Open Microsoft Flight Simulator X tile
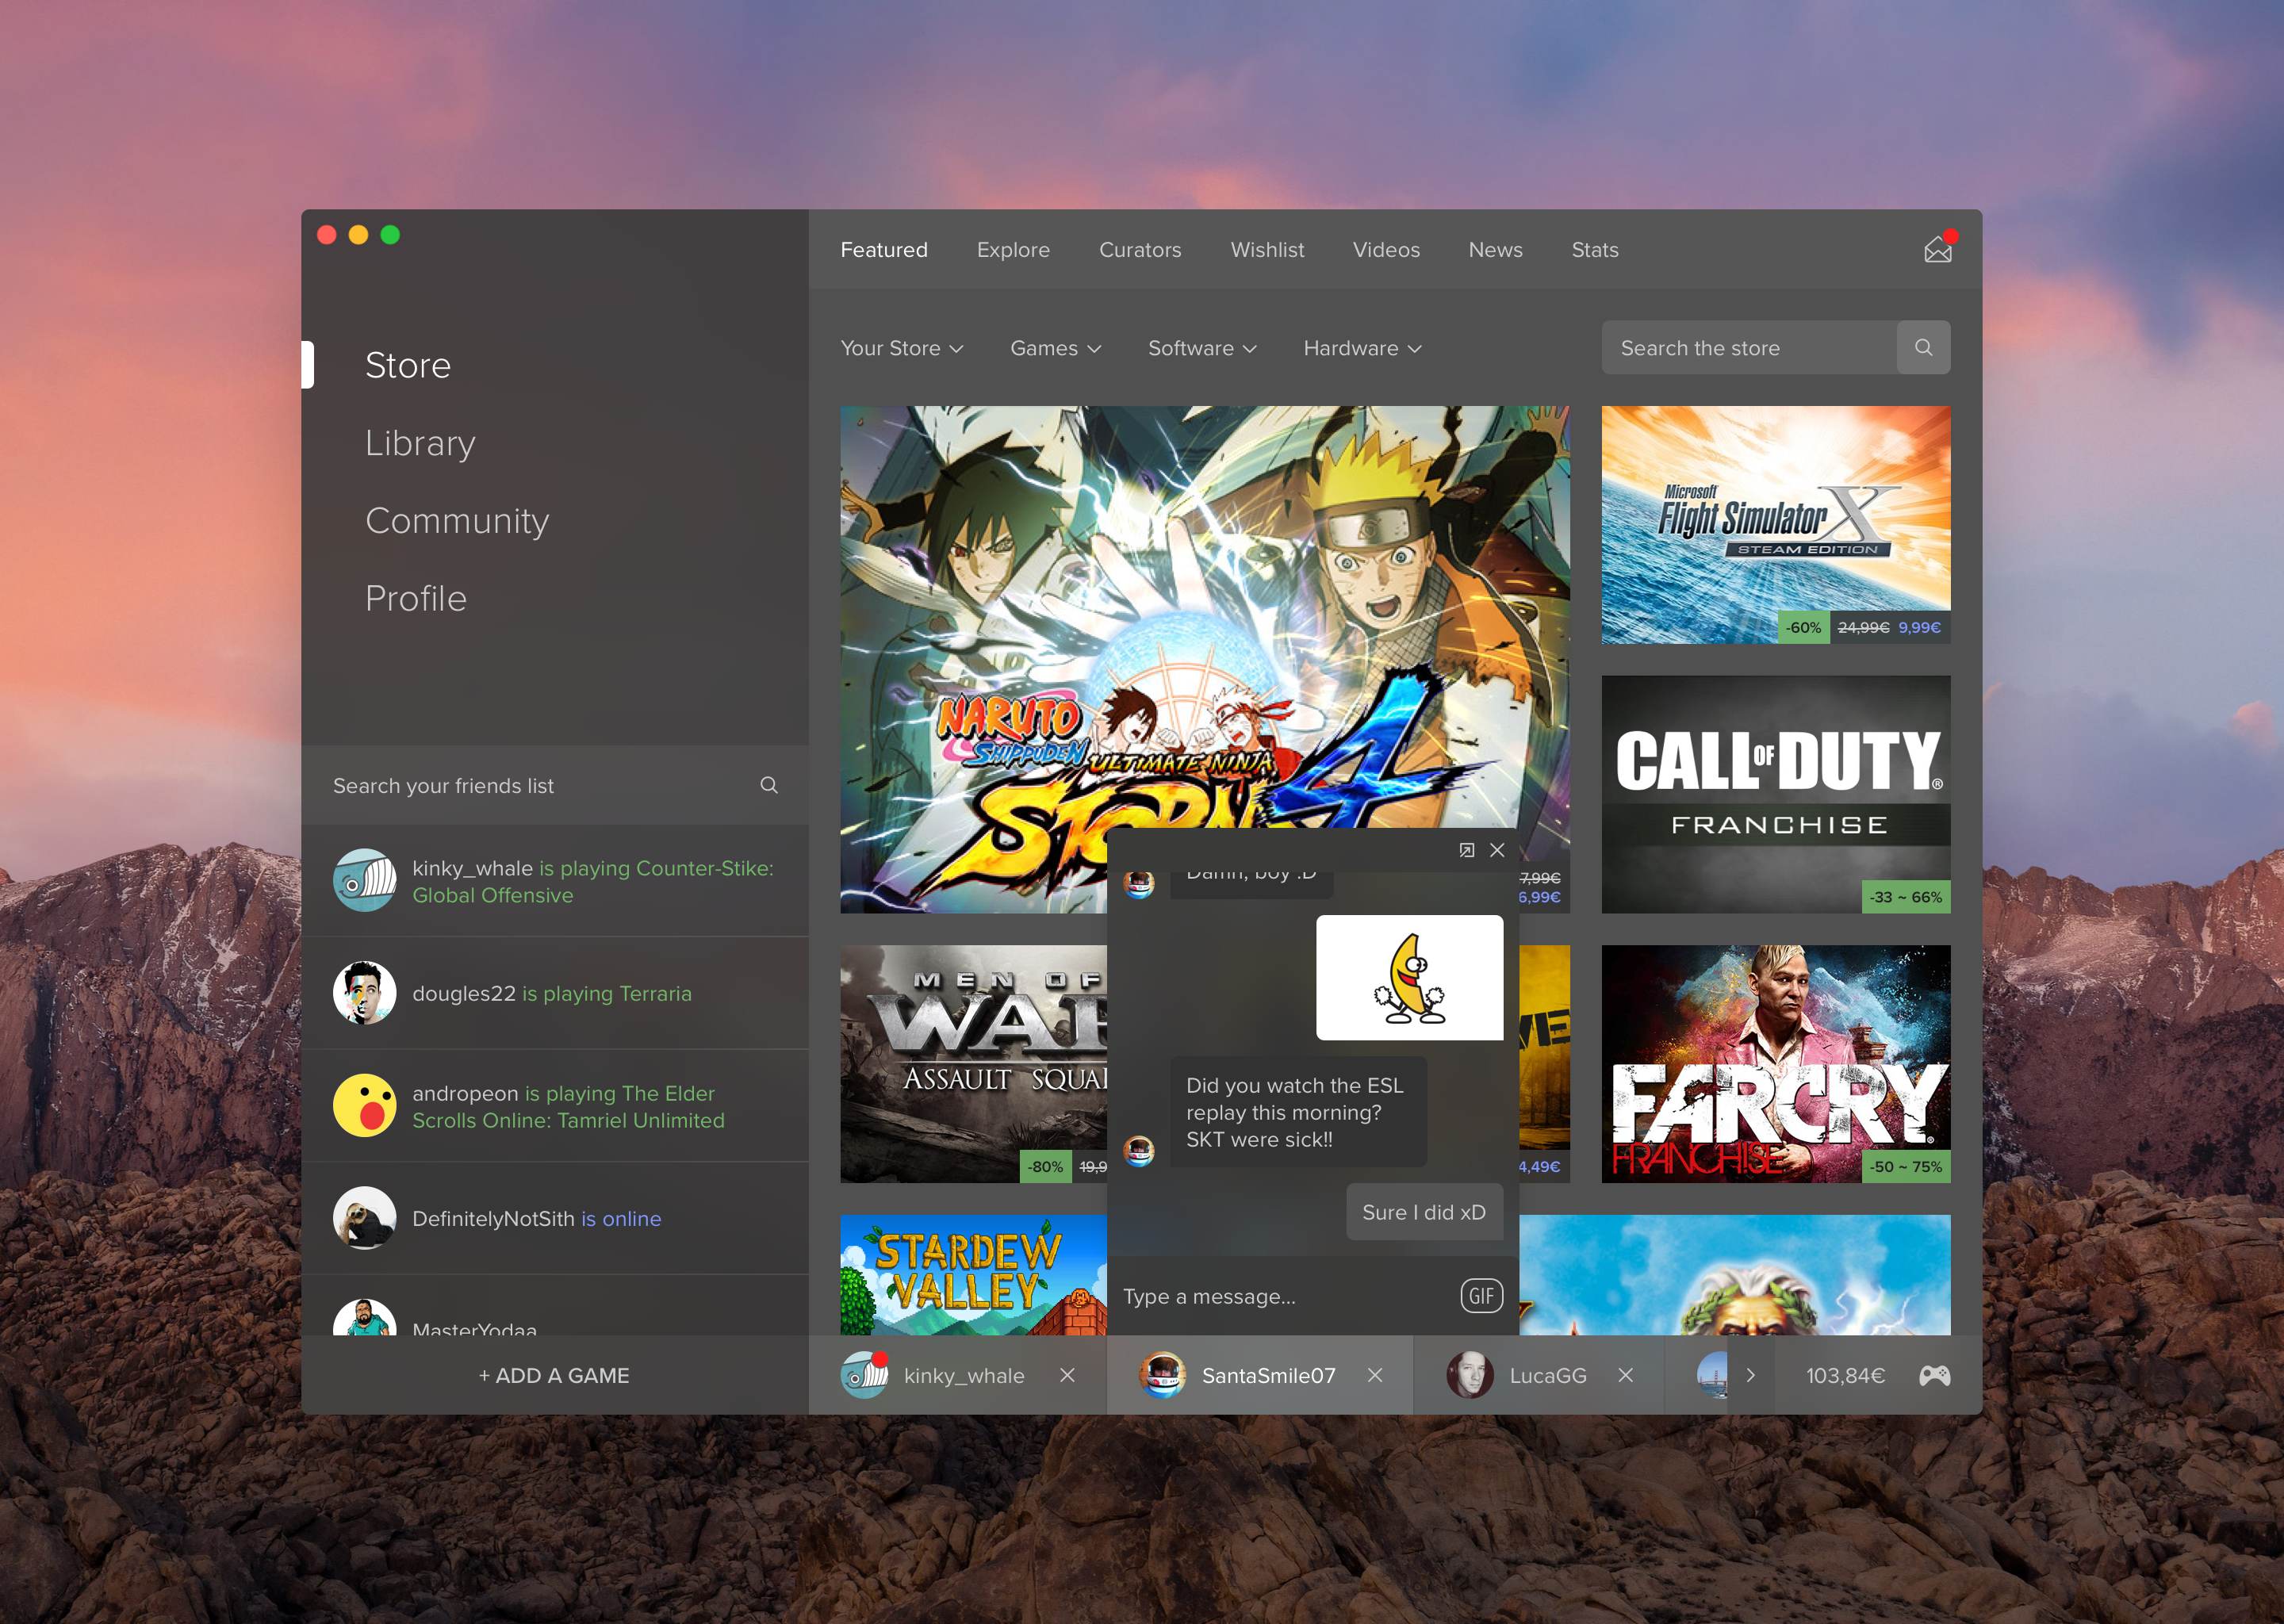The height and width of the screenshot is (1624, 2284). [x=1775, y=524]
